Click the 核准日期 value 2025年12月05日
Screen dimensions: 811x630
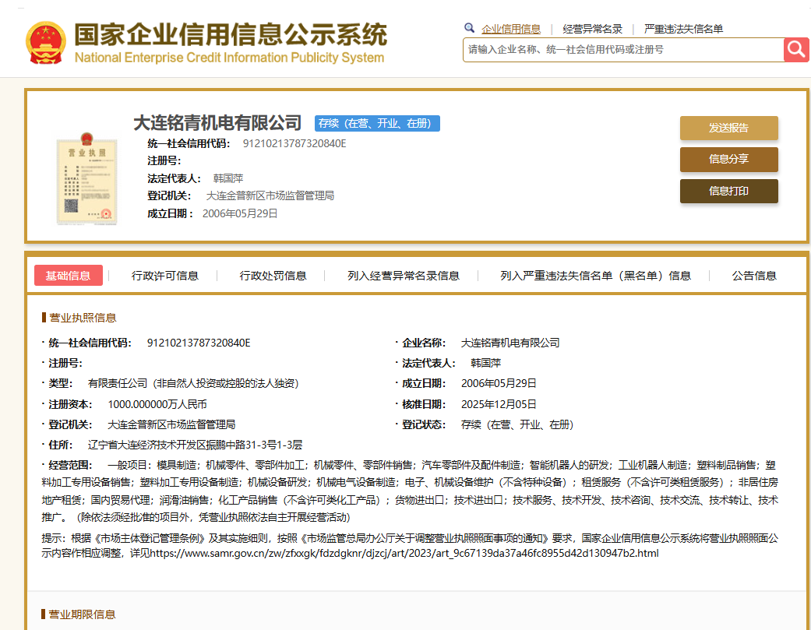point(499,404)
